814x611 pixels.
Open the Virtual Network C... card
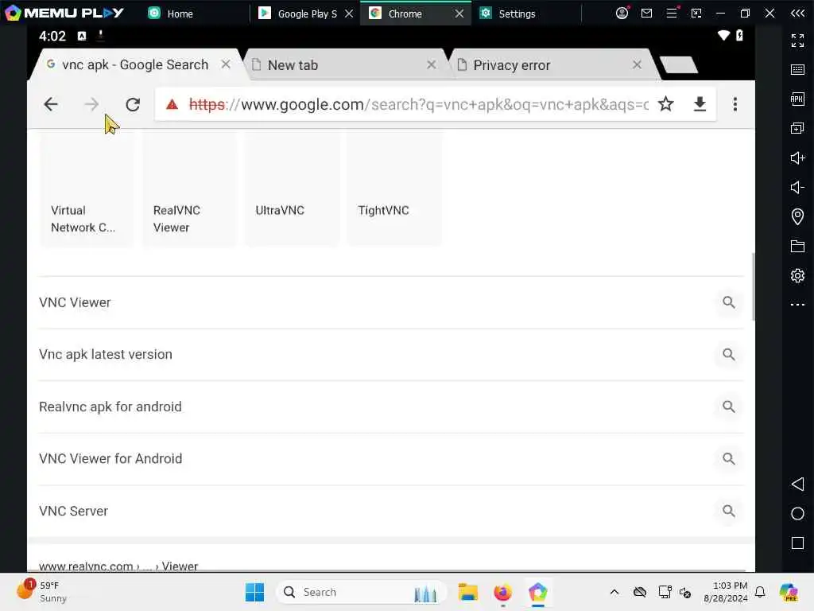click(x=86, y=189)
